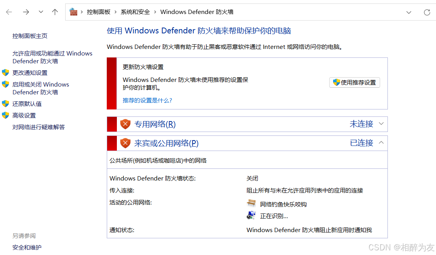Click 来宾或公用网络(P) section title
Viewport: 436px width, 255px height.
(x=166, y=143)
